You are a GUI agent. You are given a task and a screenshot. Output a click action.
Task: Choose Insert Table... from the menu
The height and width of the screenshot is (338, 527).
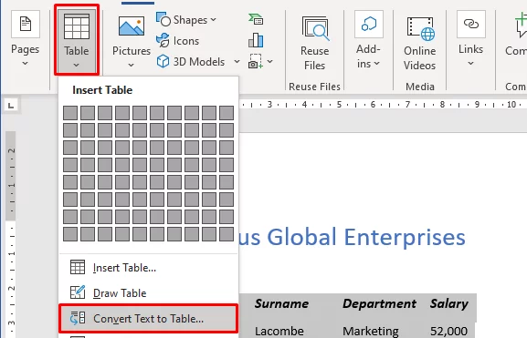pos(148,268)
